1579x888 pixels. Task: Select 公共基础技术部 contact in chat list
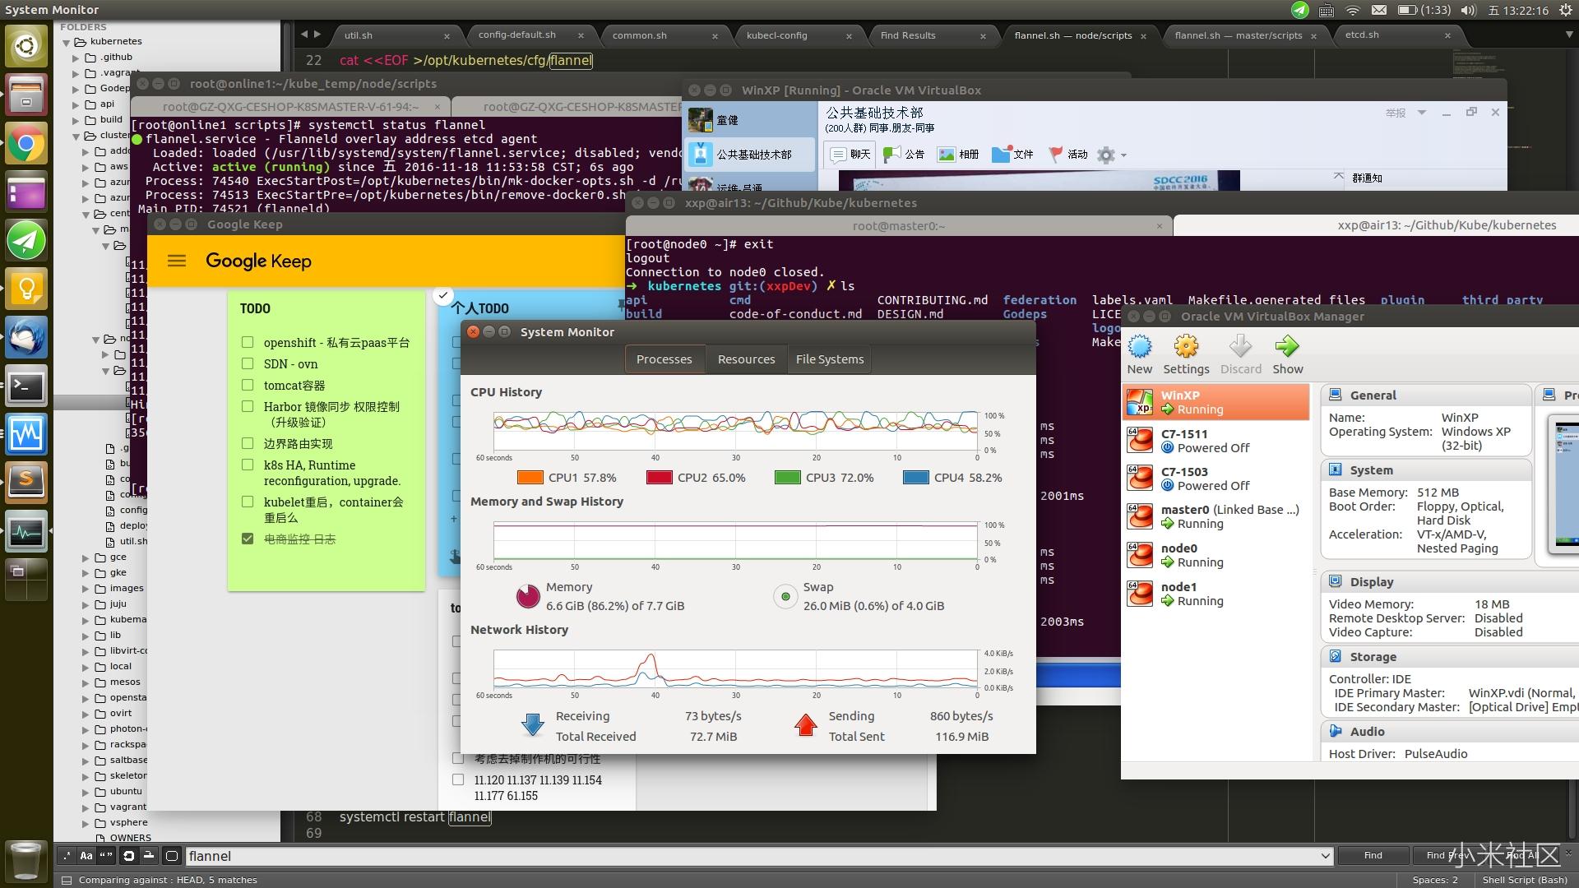[x=750, y=154]
